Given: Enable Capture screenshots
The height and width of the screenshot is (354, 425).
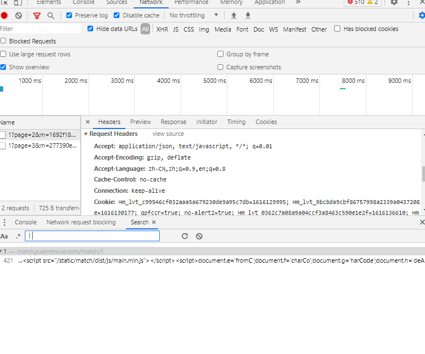Looking at the screenshot, I should [220, 67].
